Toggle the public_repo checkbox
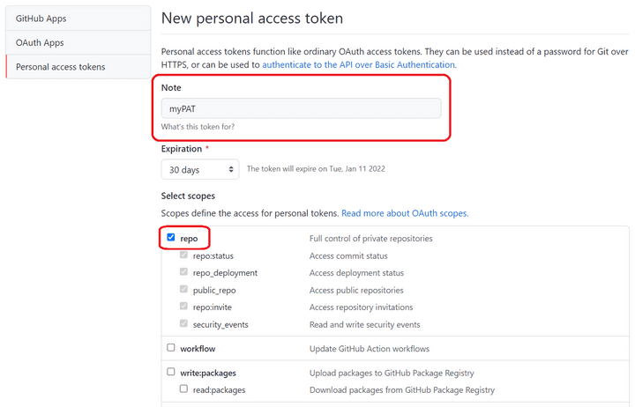 click(184, 290)
